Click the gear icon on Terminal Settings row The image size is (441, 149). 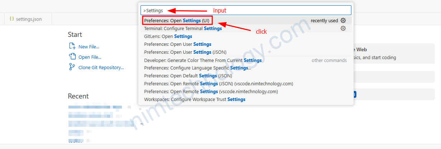(x=343, y=28)
